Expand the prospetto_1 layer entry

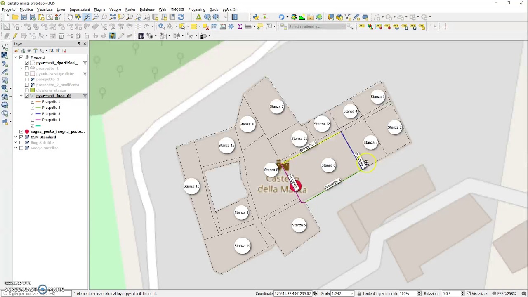[x=21, y=68]
